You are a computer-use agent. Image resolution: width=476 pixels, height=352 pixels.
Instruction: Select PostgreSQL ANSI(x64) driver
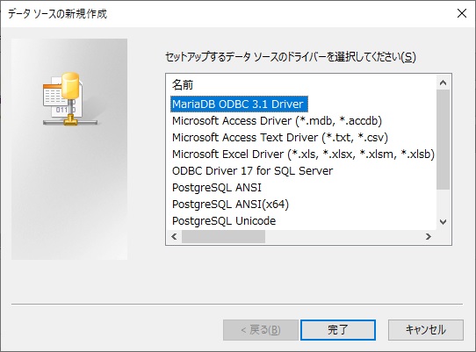(x=230, y=205)
